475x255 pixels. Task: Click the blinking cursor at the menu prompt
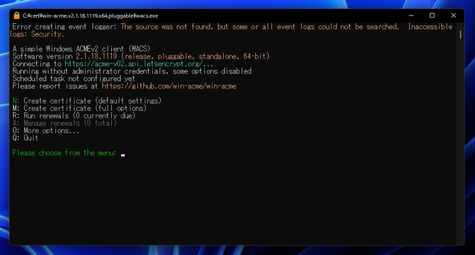point(123,154)
